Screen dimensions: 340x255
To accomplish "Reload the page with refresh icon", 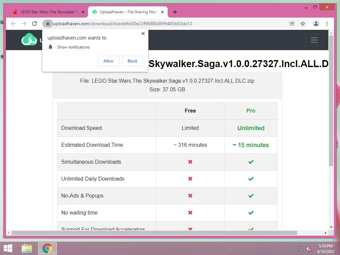I will tap(35, 24).
